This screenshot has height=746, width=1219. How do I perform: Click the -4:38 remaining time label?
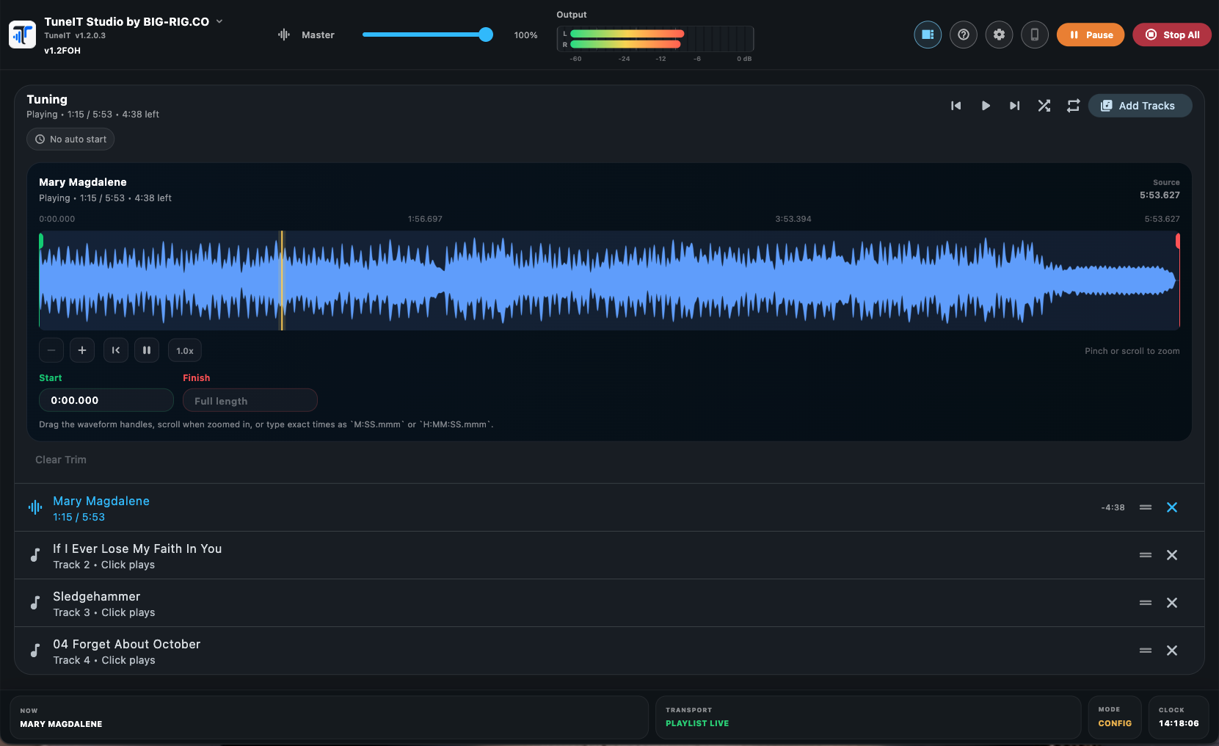click(x=1113, y=507)
